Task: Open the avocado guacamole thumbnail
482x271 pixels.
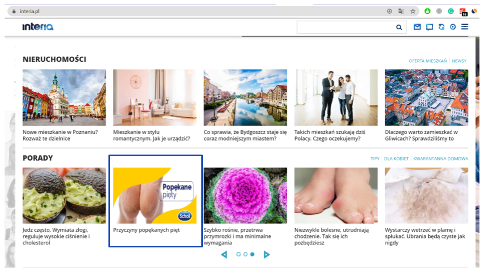Action: click(64, 195)
